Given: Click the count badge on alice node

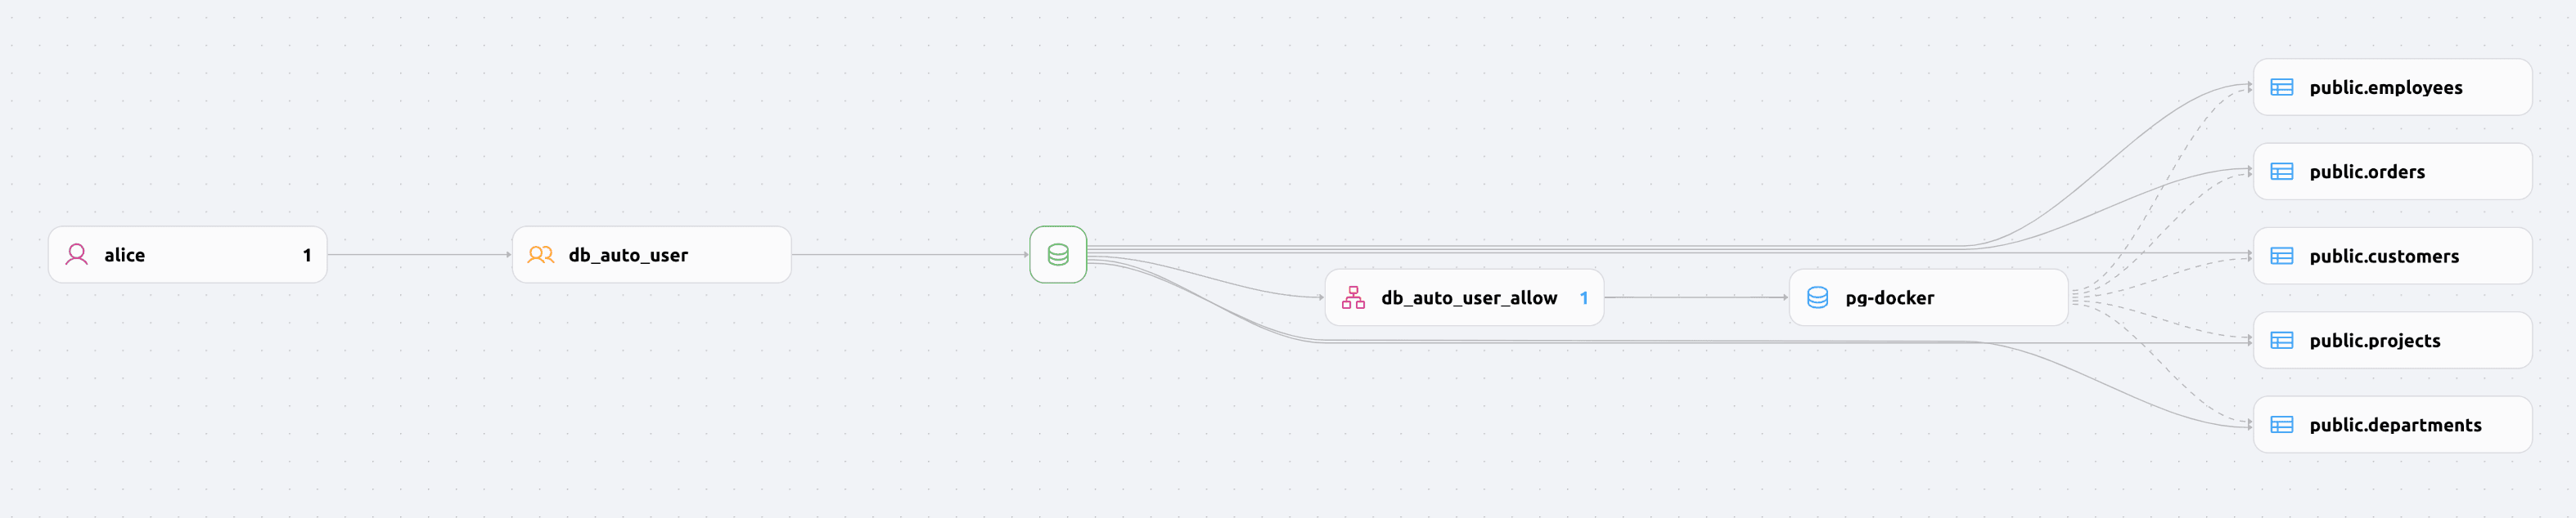Looking at the screenshot, I should tap(307, 256).
